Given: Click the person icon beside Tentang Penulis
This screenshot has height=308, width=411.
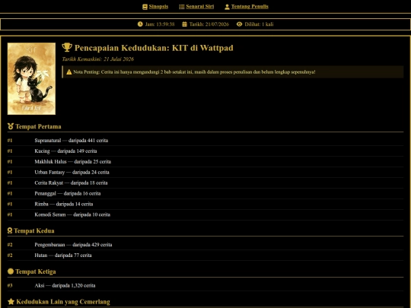Looking at the screenshot, I should [227, 7].
